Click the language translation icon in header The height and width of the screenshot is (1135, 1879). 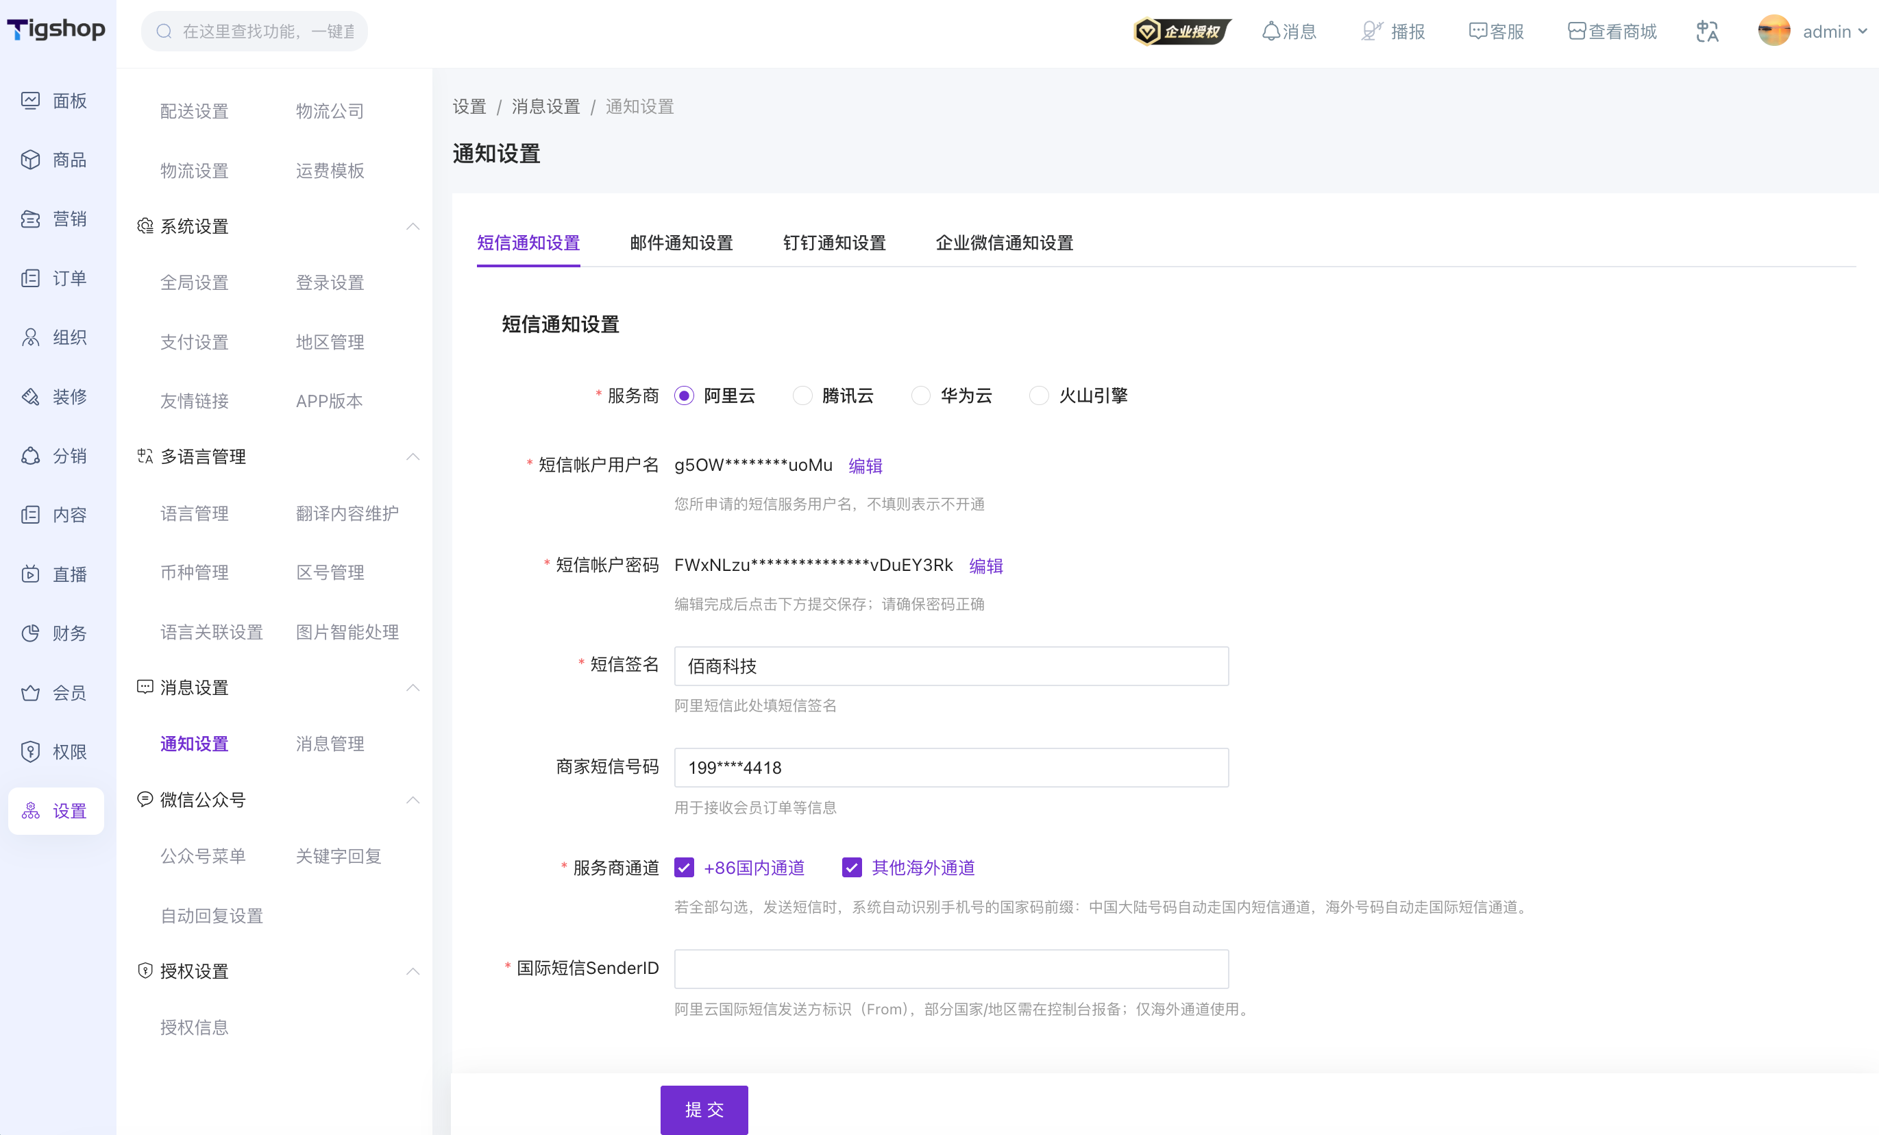click(1708, 32)
